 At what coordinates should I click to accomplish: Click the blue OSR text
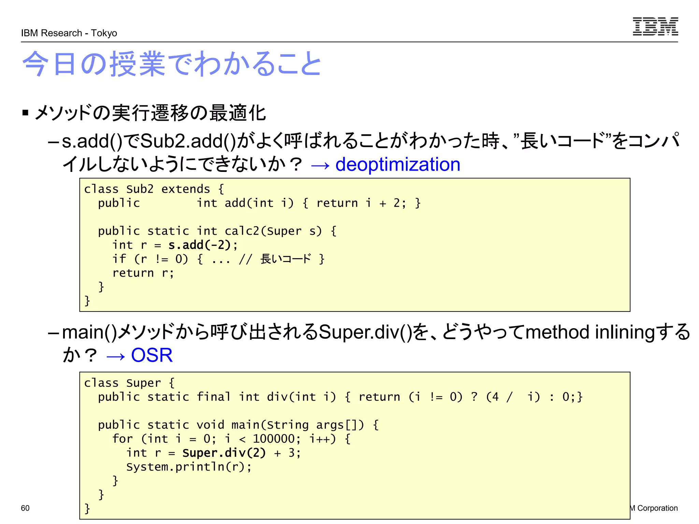click(152, 355)
